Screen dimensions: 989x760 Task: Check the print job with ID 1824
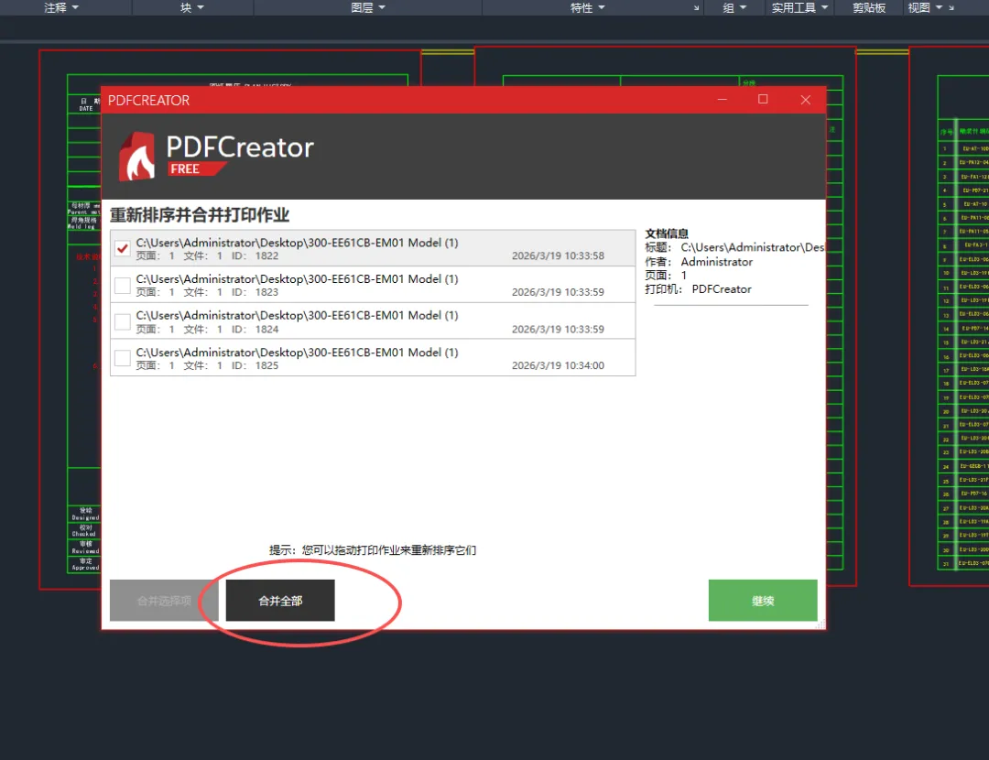(123, 321)
